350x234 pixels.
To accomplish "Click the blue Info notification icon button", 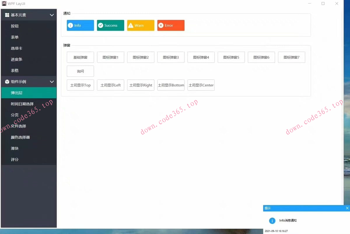I will [71, 25].
